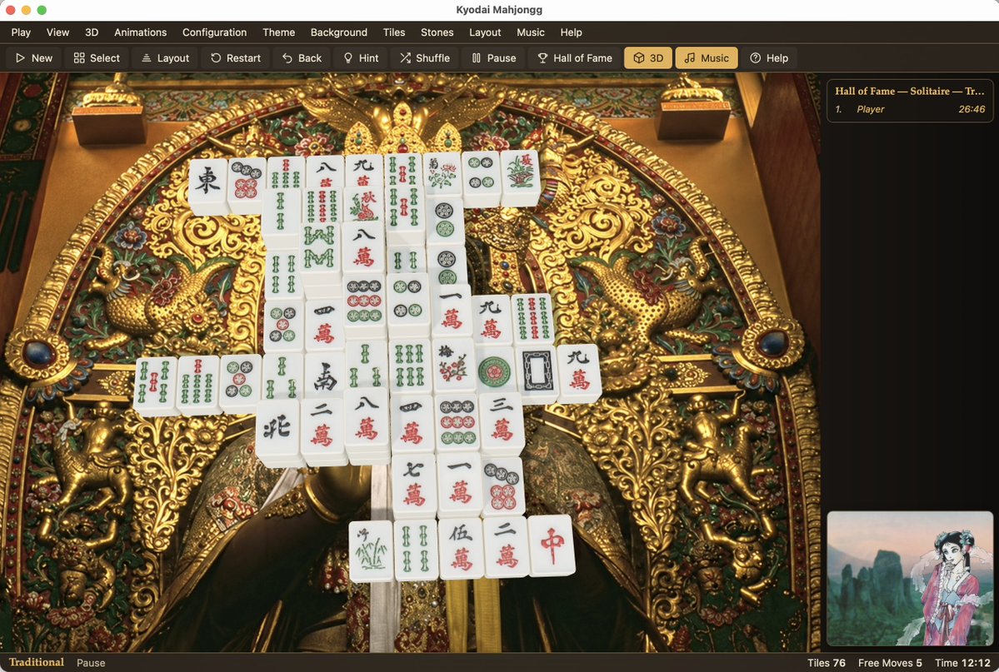
Task: Select the East wind tile
Action: point(207,184)
